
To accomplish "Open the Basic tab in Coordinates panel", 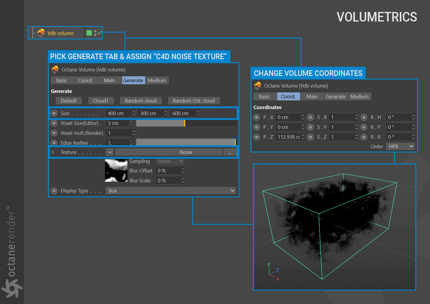I will [x=264, y=97].
